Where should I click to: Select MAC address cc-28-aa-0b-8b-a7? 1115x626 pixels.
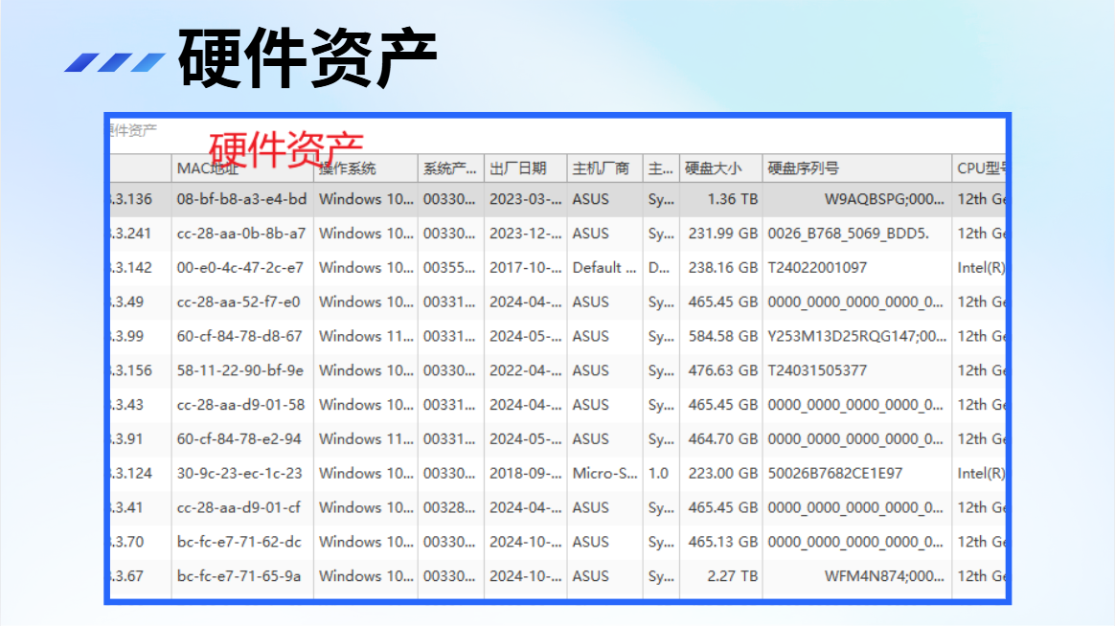tap(241, 234)
